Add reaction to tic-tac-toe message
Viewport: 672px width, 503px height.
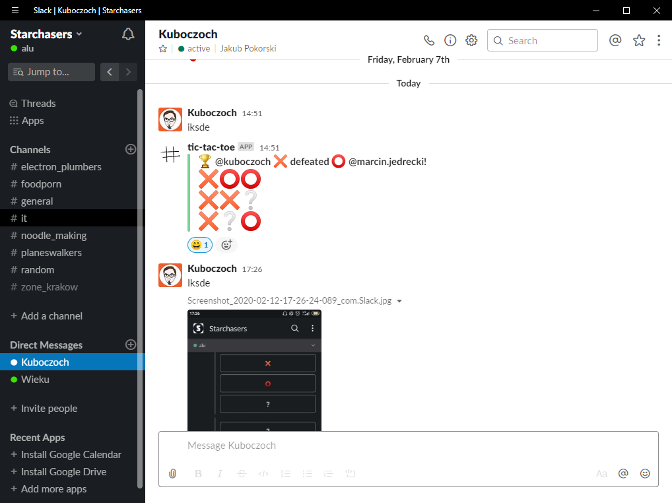pyautogui.click(x=226, y=245)
